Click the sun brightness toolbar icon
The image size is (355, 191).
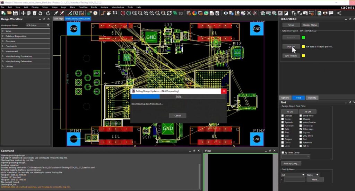click(249, 13)
